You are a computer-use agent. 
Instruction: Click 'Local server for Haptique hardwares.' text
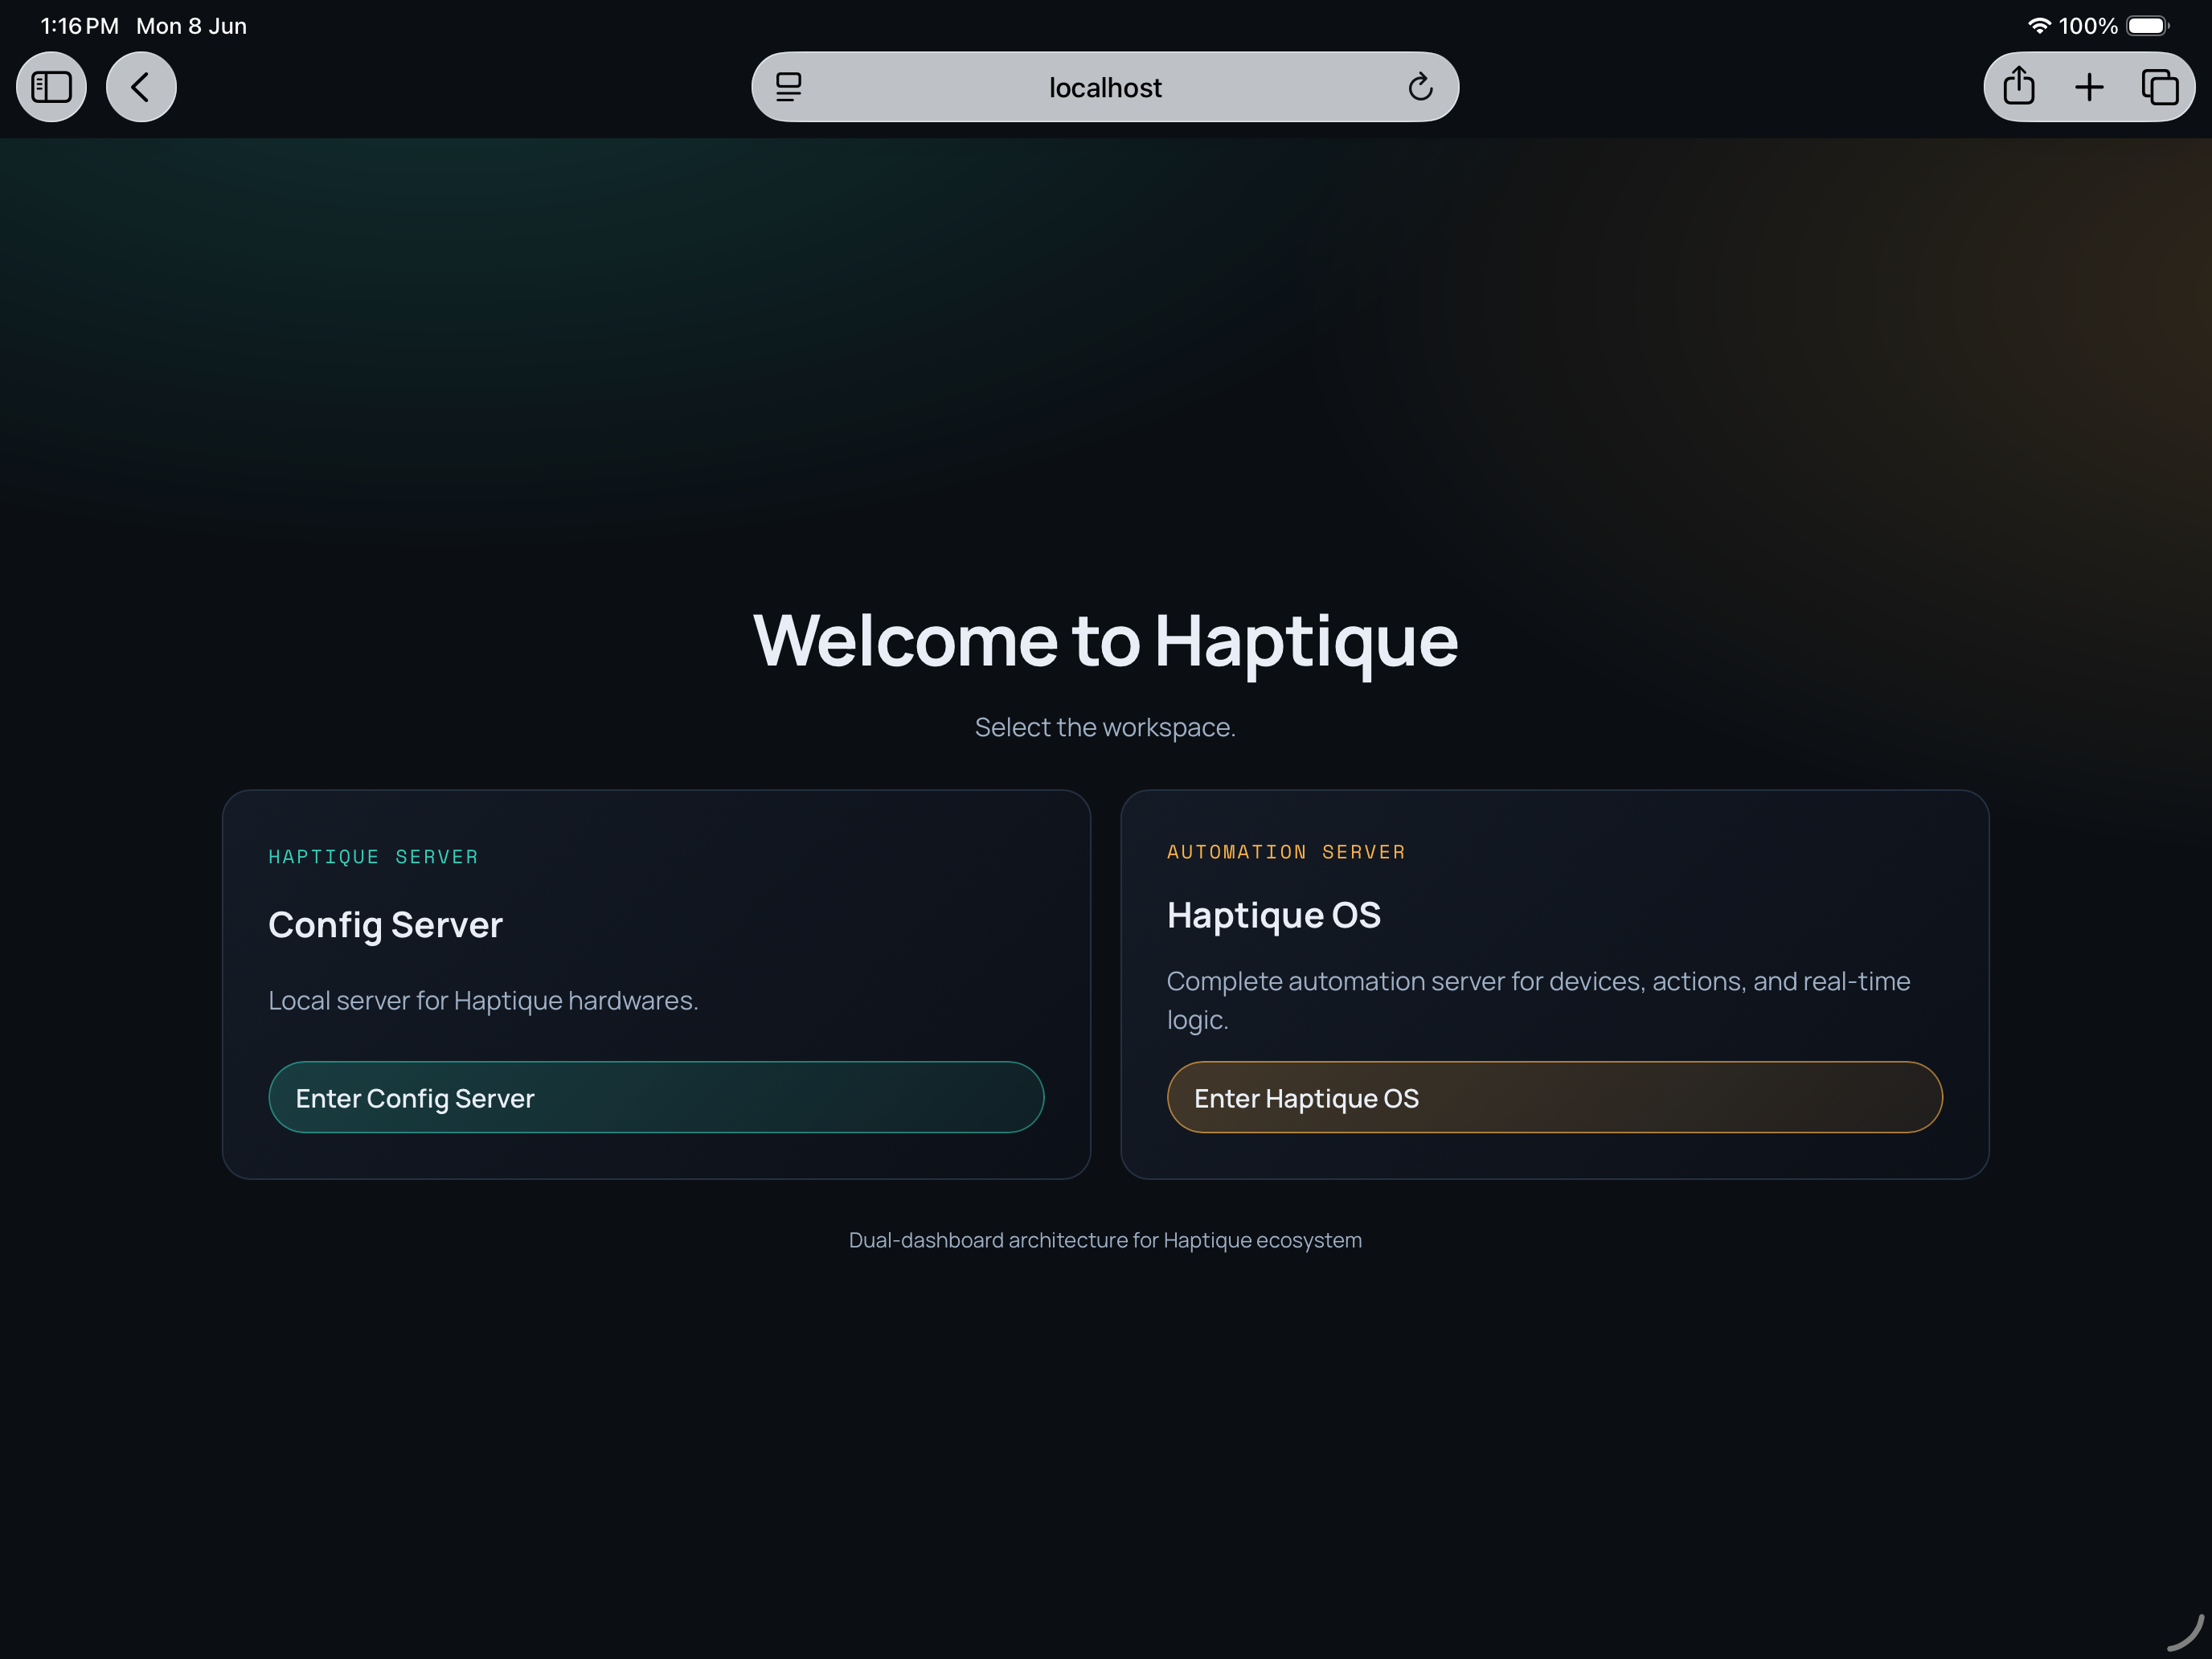coord(483,1000)
